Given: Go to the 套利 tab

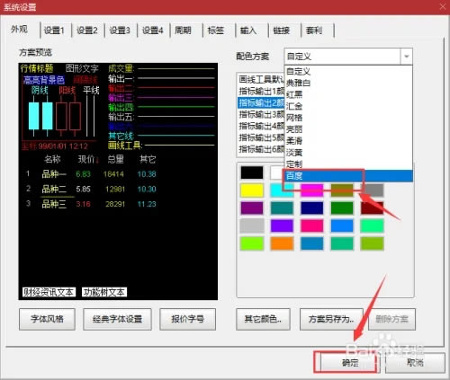Looking at the screenshot, I should [x=314, y=31].
